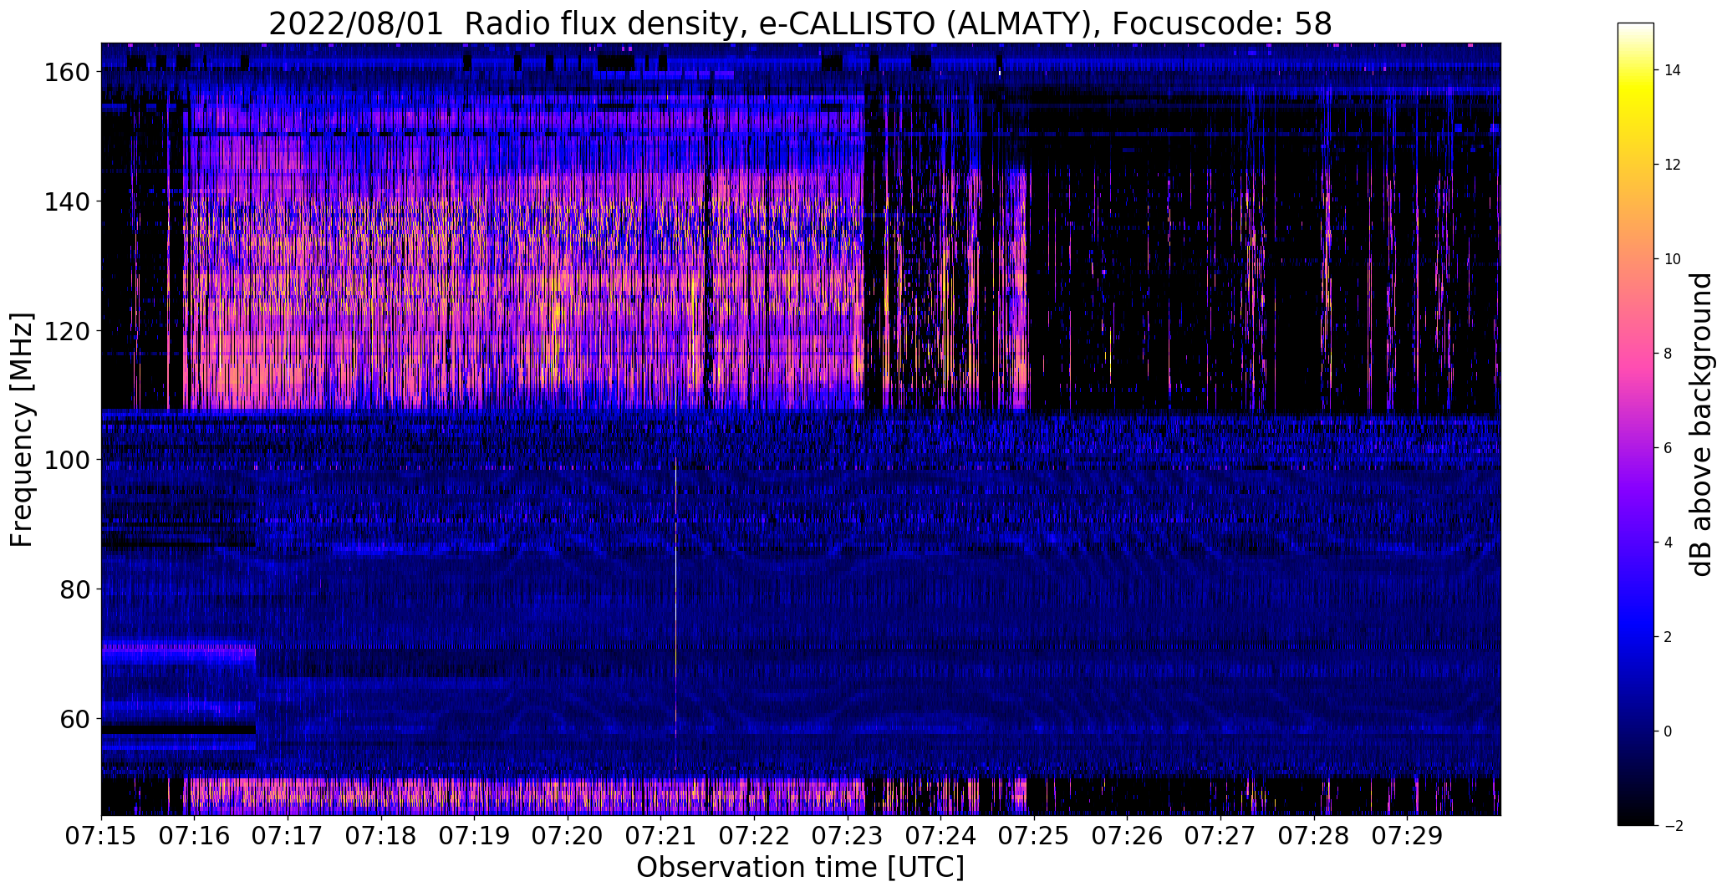The image size is (1727, 892).
Task: Click the 'dB above background' colorbar label
Action: click(1701, 425)
